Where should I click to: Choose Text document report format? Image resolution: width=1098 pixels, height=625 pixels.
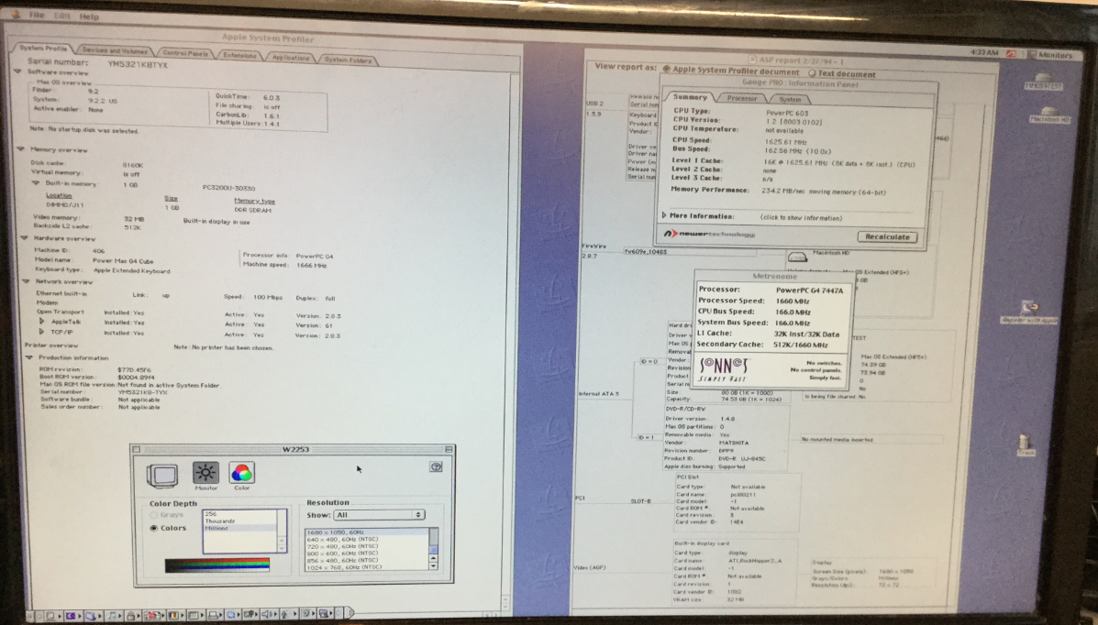(x=813, y=72)
